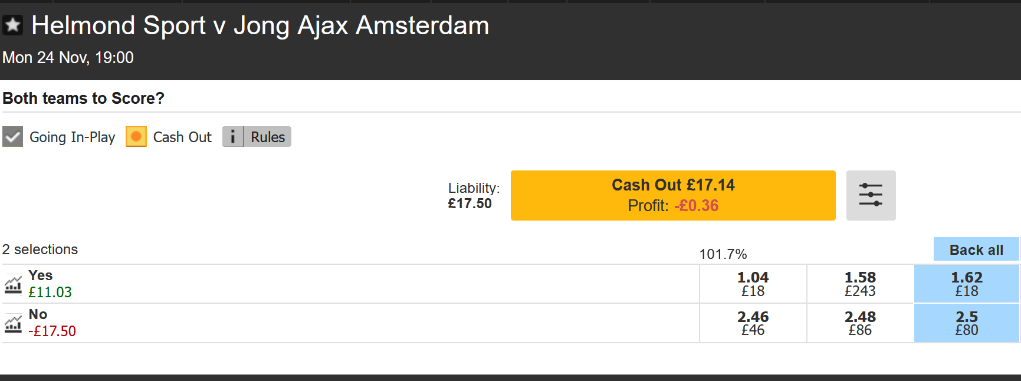Select No back price 2.5
Viewport: 1021px width, 381px height.
pos(967,323)
